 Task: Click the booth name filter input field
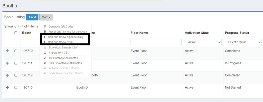[109, 42]
